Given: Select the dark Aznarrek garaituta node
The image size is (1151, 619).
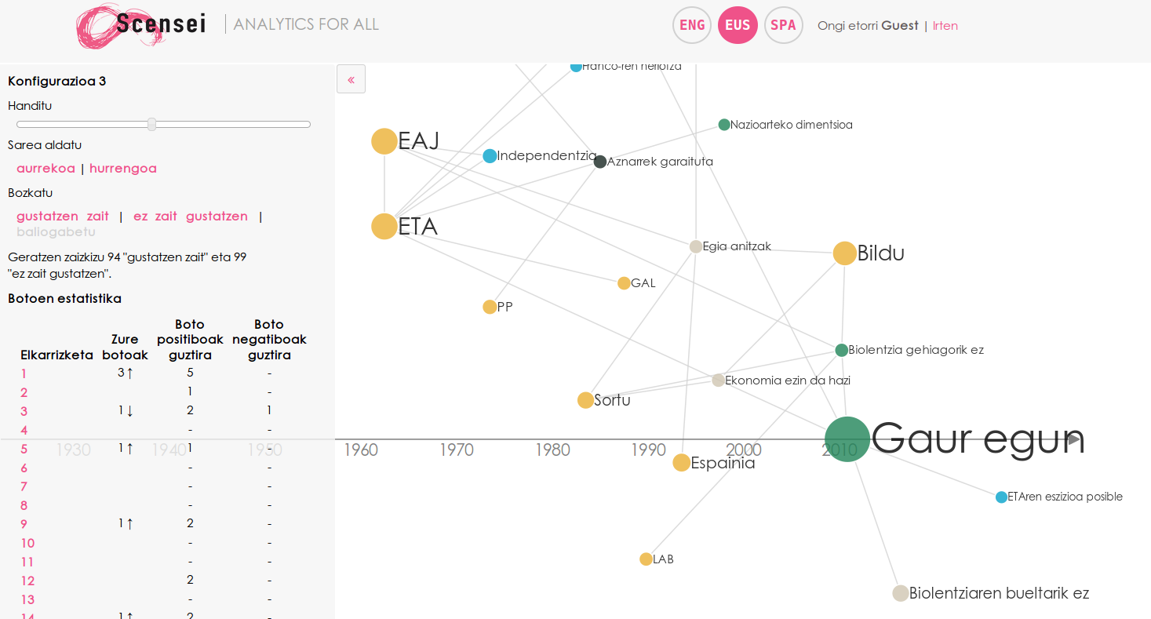Looking at the screenshot, I should pos(600,162).
